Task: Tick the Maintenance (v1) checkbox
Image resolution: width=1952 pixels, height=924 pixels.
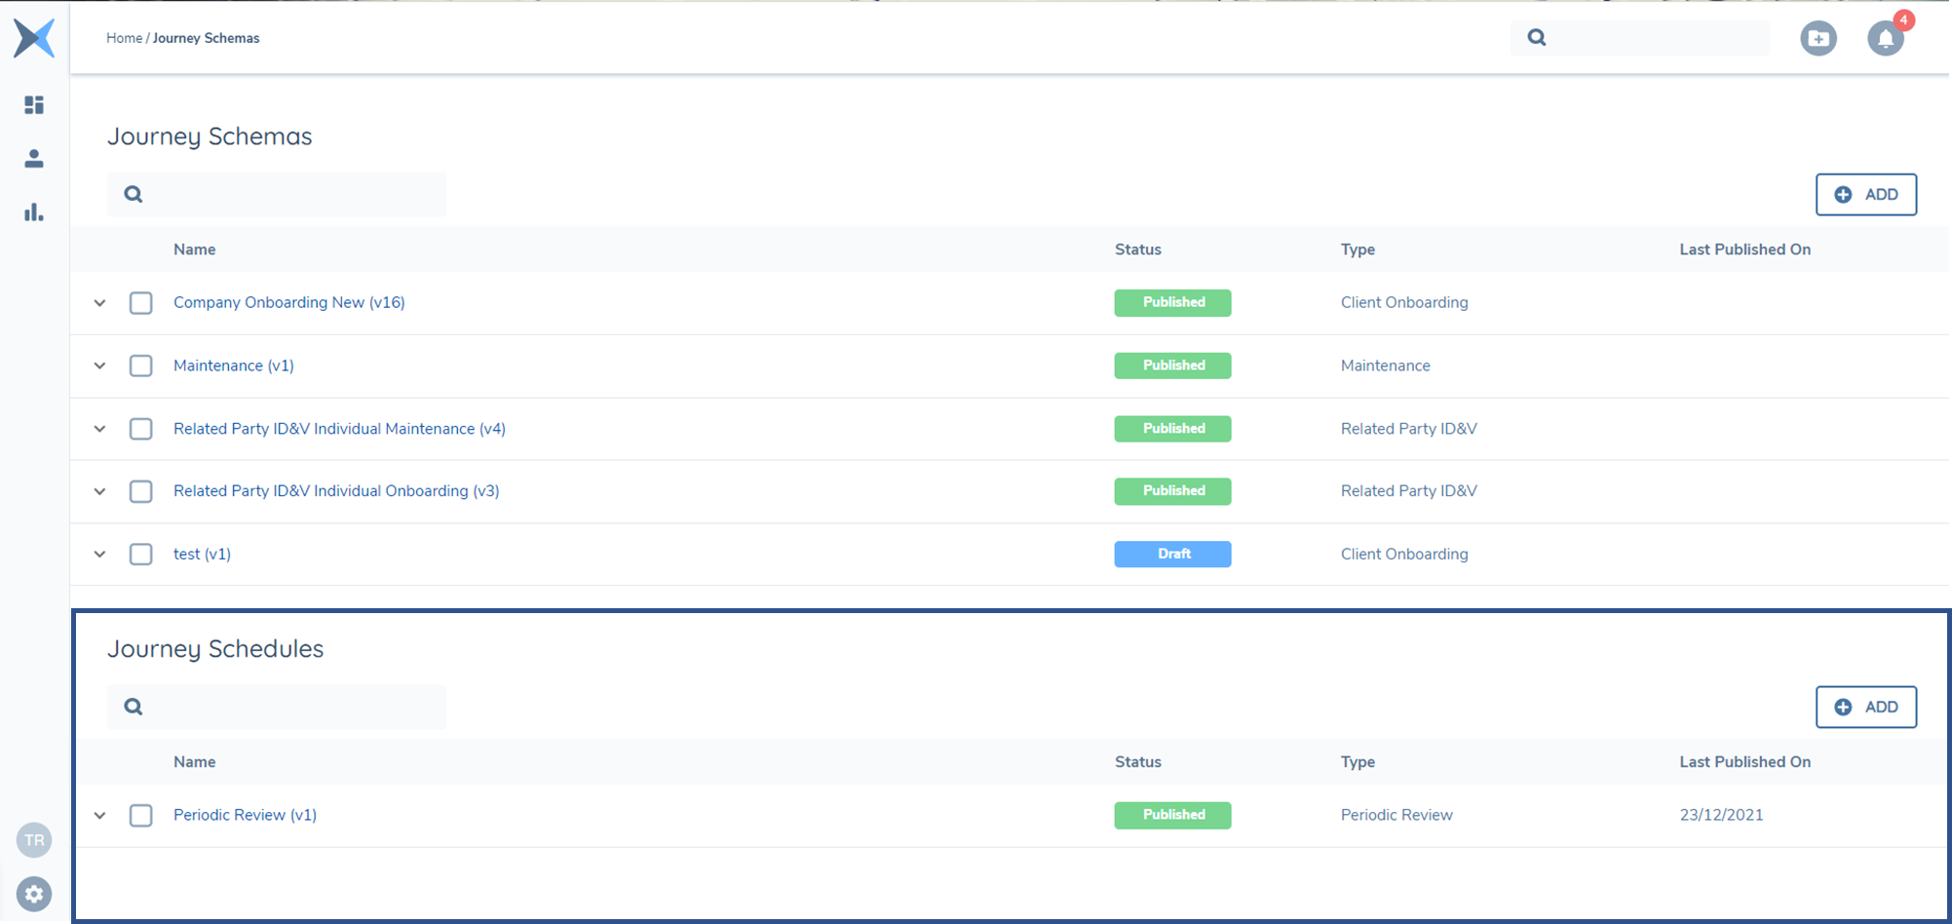Action: pos(141,366)
